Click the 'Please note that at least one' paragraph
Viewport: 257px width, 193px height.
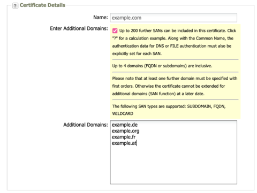pyautogui.click(x=175, y=86)
